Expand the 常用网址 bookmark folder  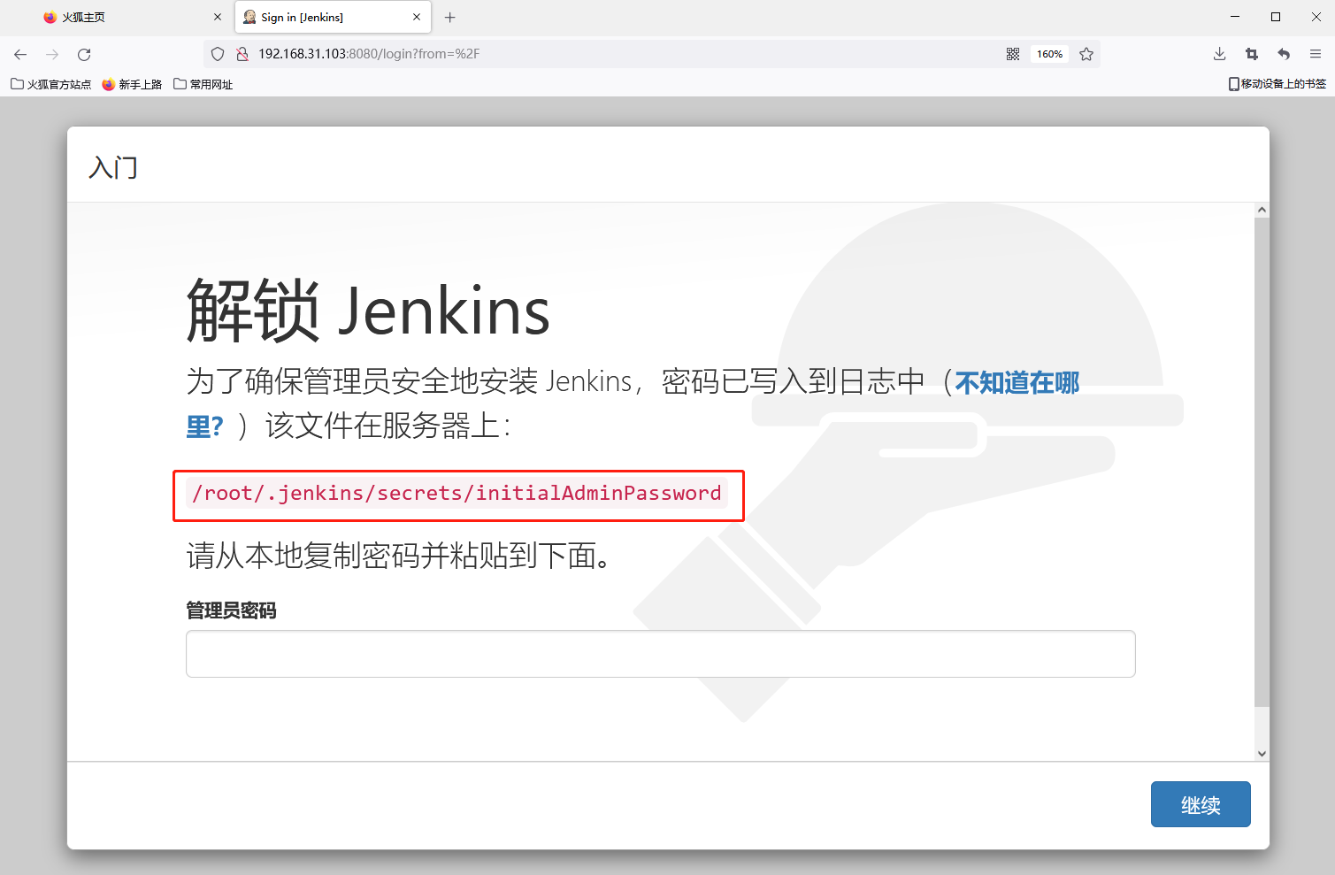(x=203, y=84)
